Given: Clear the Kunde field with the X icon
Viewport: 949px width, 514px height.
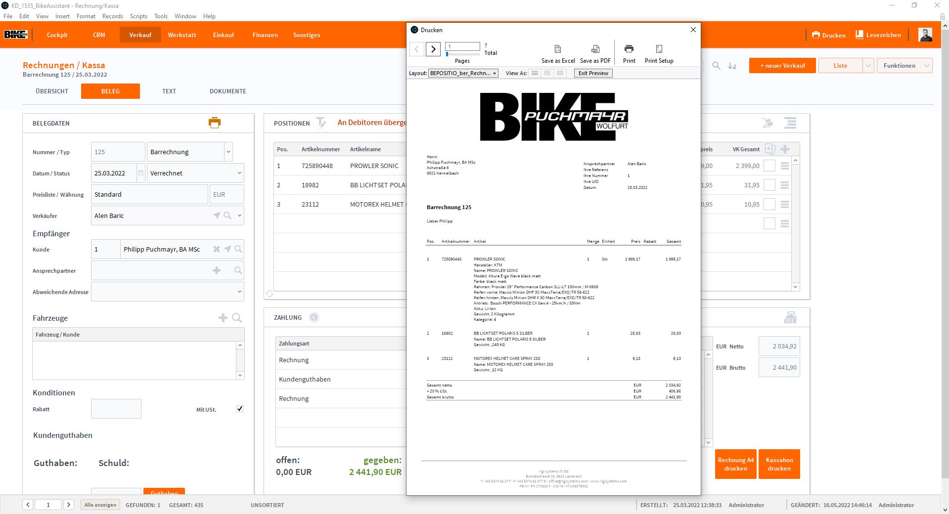Looking at the screenshot, I should point(217,249).
